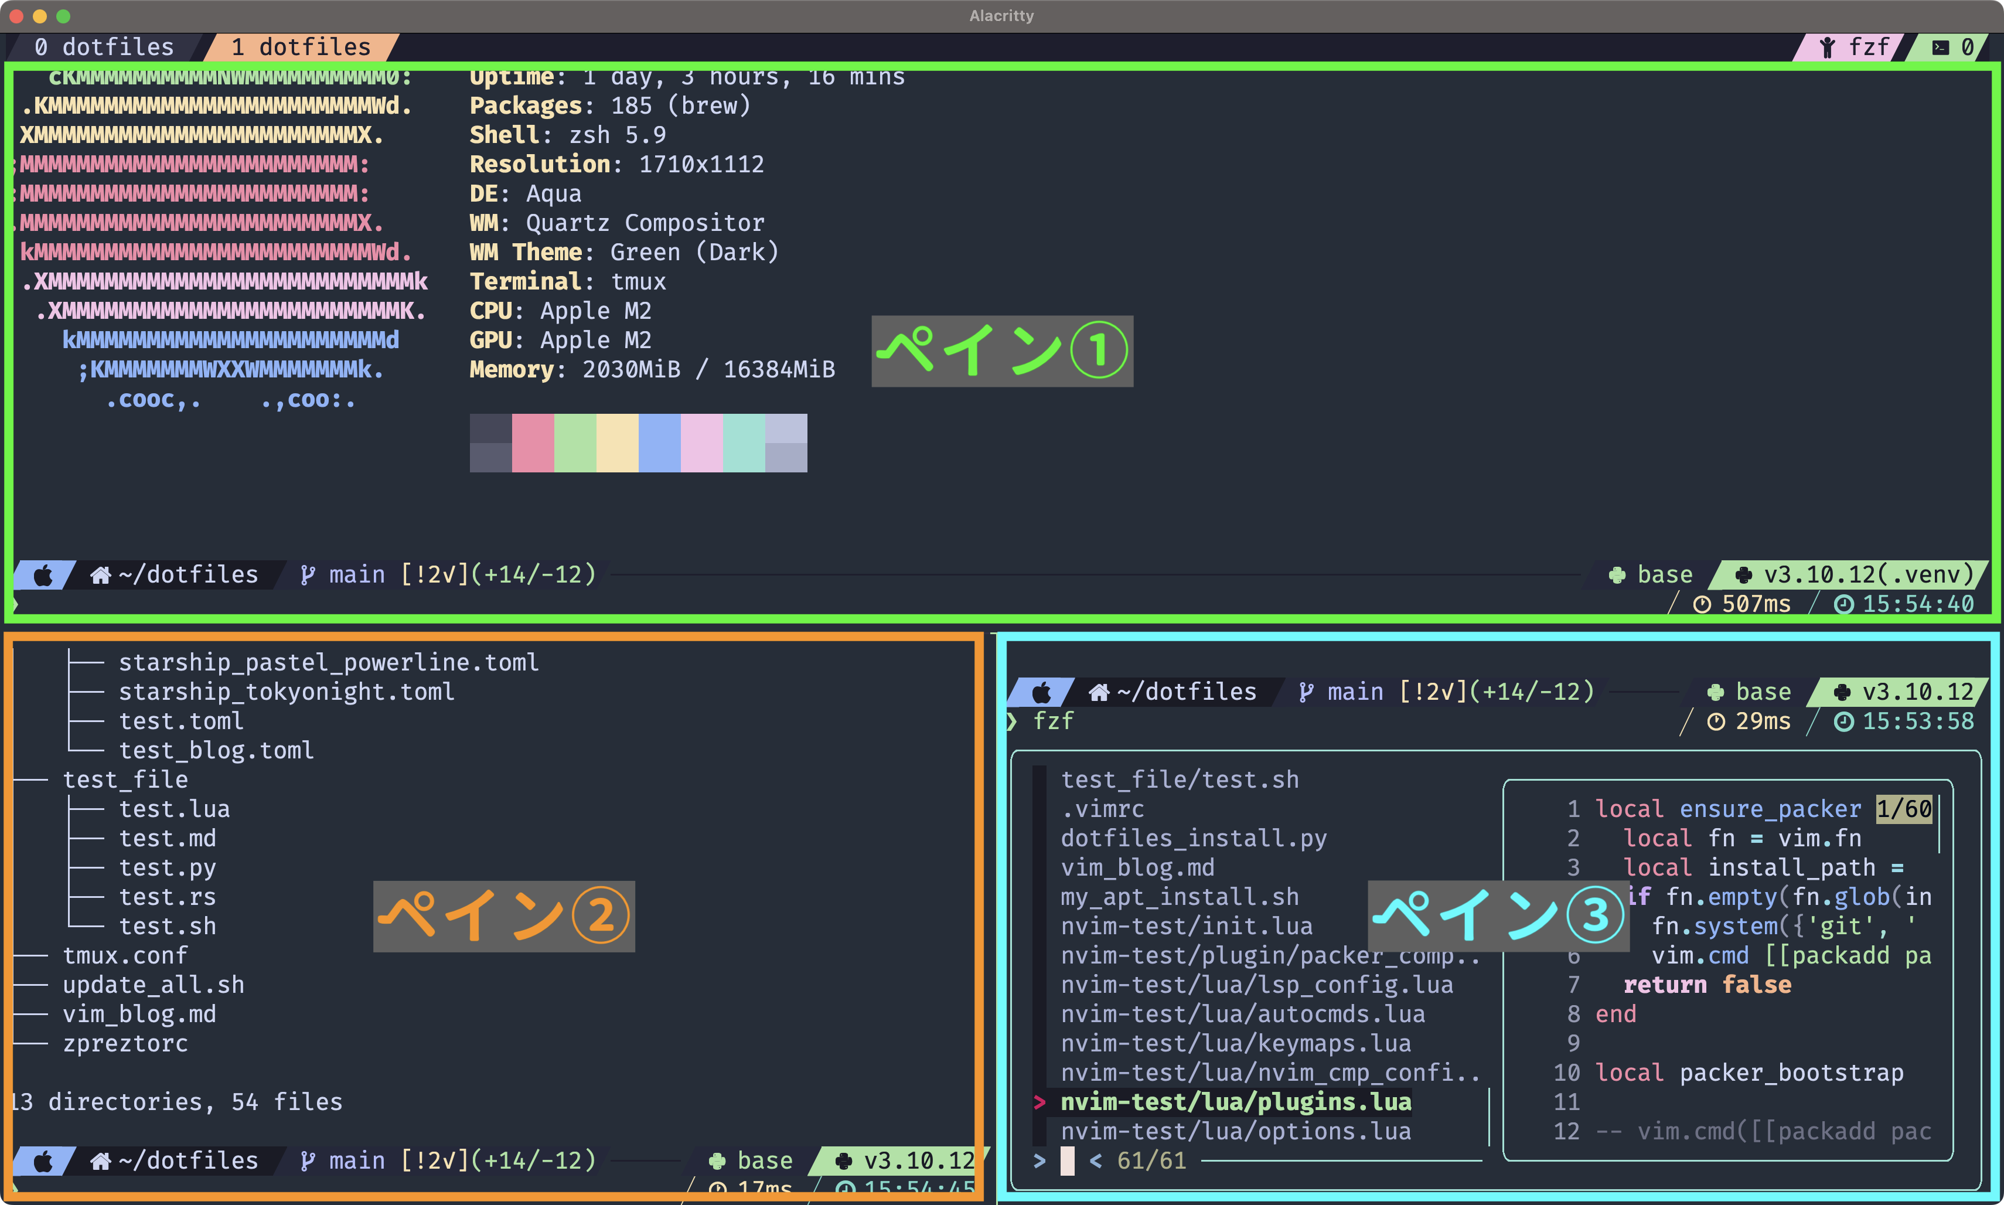
Task: Click git branch icon in pane 3 prompt
Action: [x=1306, y=692]
